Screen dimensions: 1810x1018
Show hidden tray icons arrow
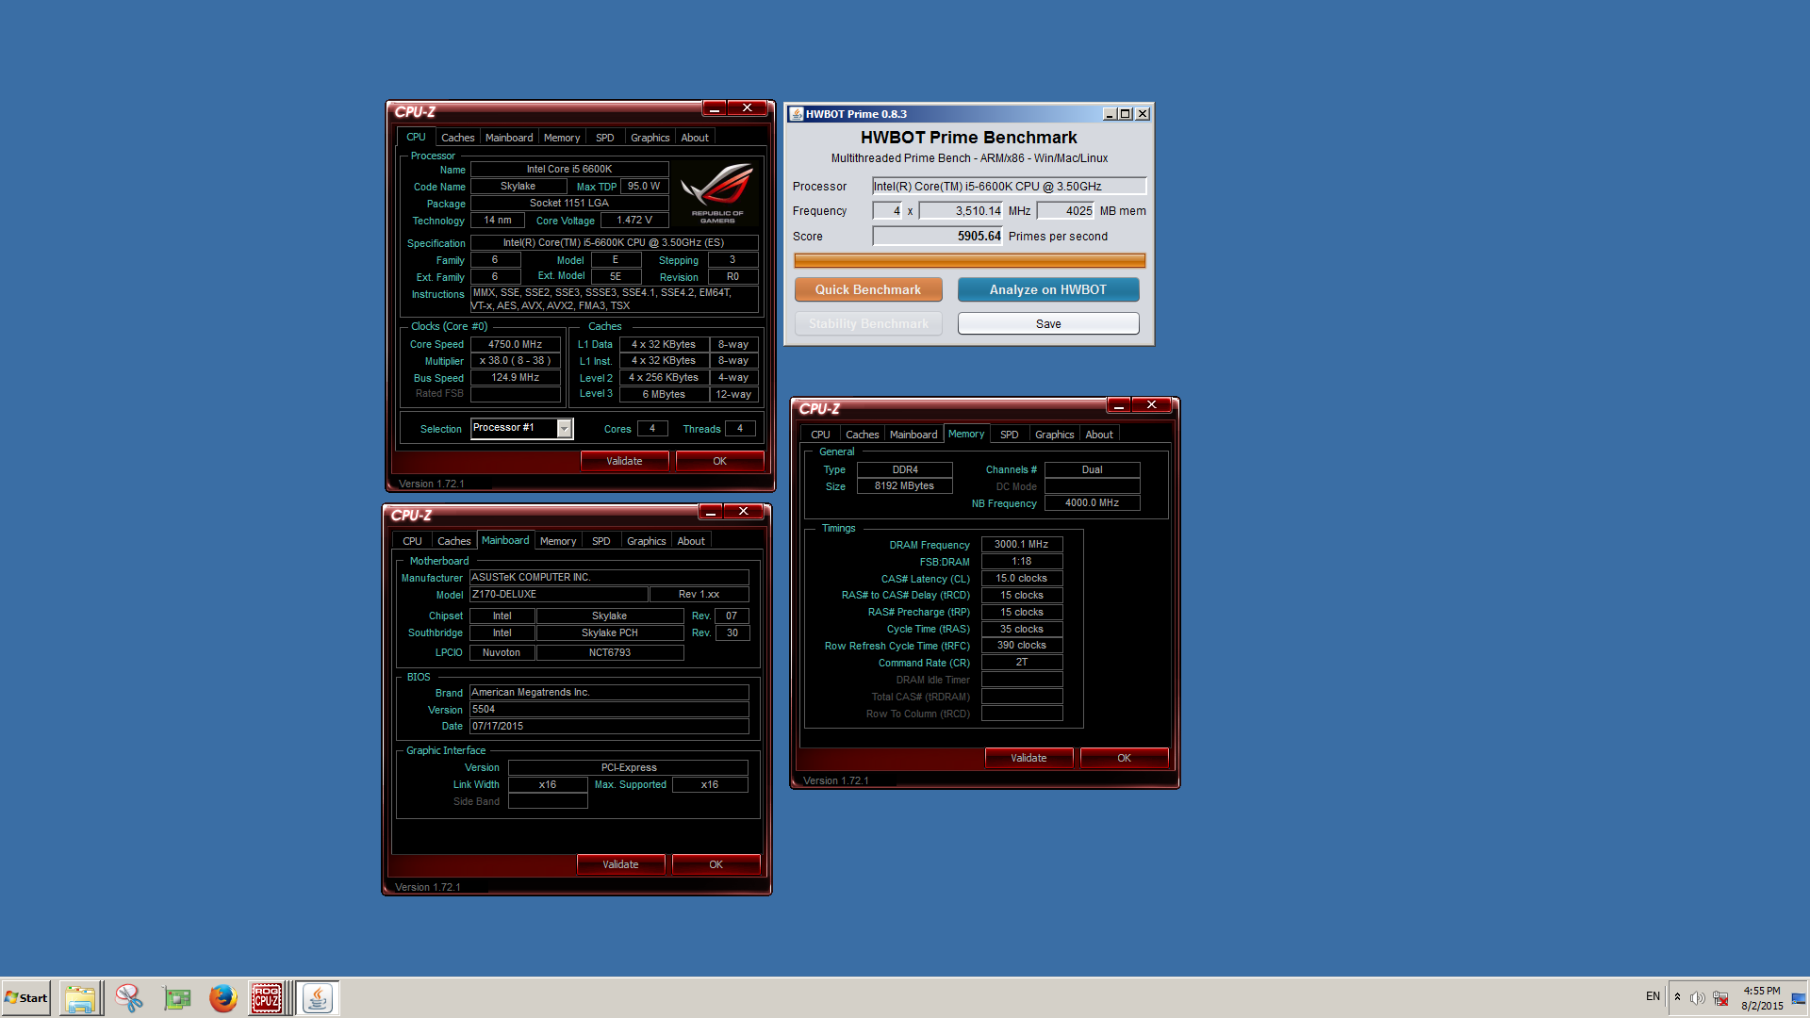pyautogui.click(x=1677, y=997)
